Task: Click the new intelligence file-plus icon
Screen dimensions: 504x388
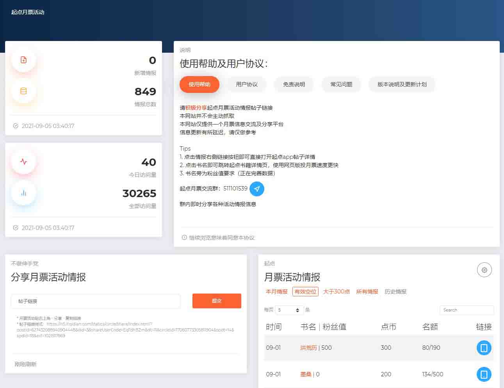Action: point(24,60)
